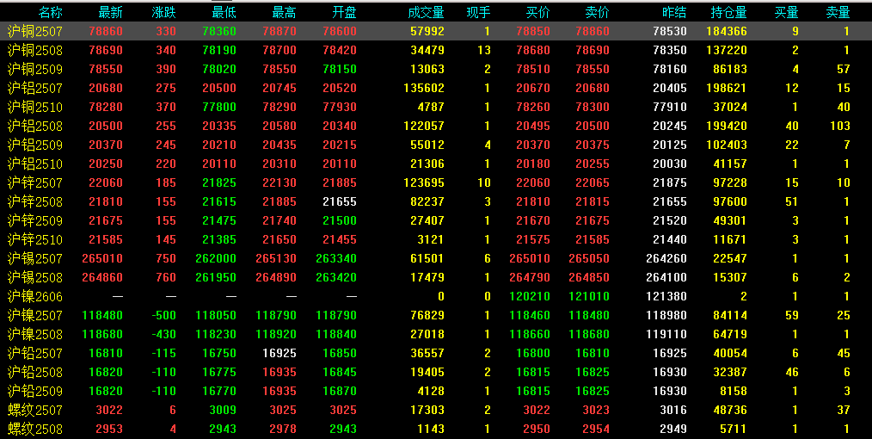Click the 261950 low of 沪锡2508
Screen dimensions: 872x439
216,278
